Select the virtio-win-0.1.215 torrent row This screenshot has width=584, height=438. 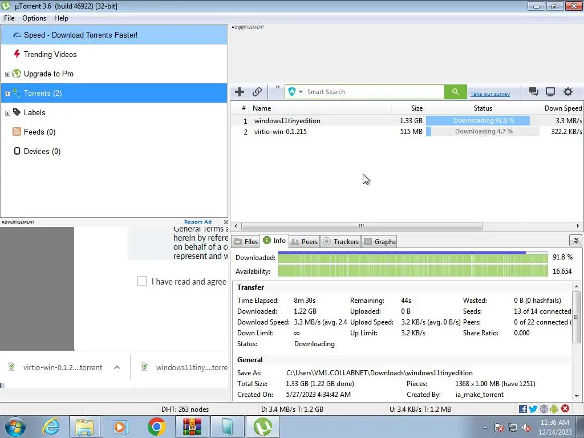407,132
